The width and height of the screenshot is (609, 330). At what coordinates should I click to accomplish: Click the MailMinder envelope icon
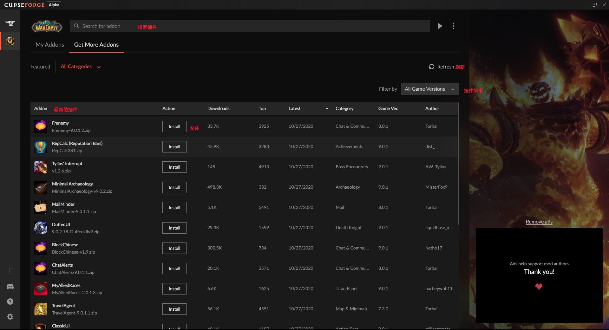click(41, 208)
